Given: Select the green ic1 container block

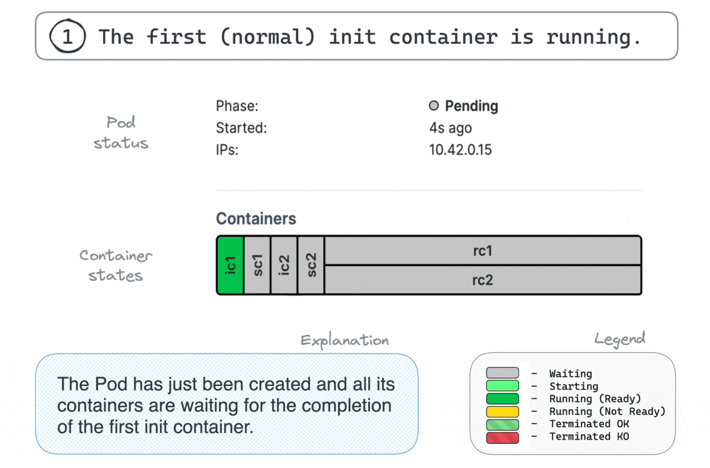Looking at the screenshot, I should (x=231, y=265).
